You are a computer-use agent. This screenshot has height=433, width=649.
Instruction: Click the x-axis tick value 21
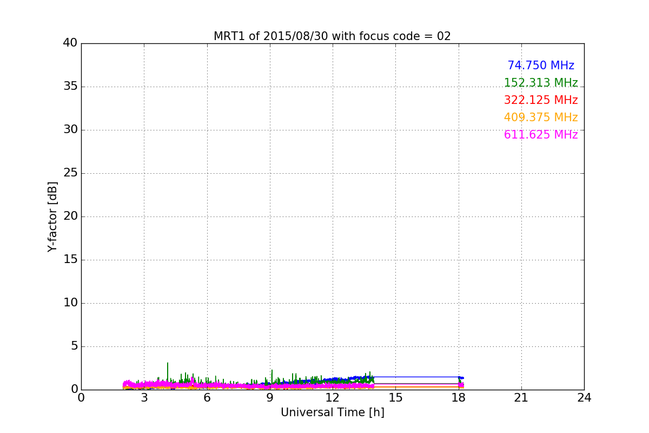tap(521, 398)
